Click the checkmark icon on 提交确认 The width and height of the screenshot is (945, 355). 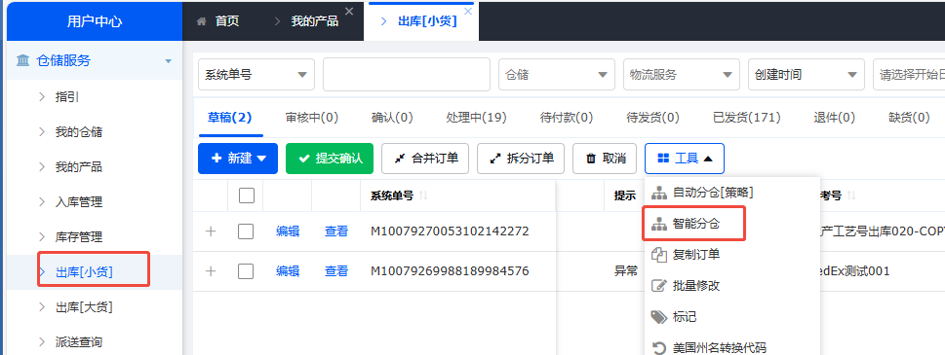(x=304, y=159)
